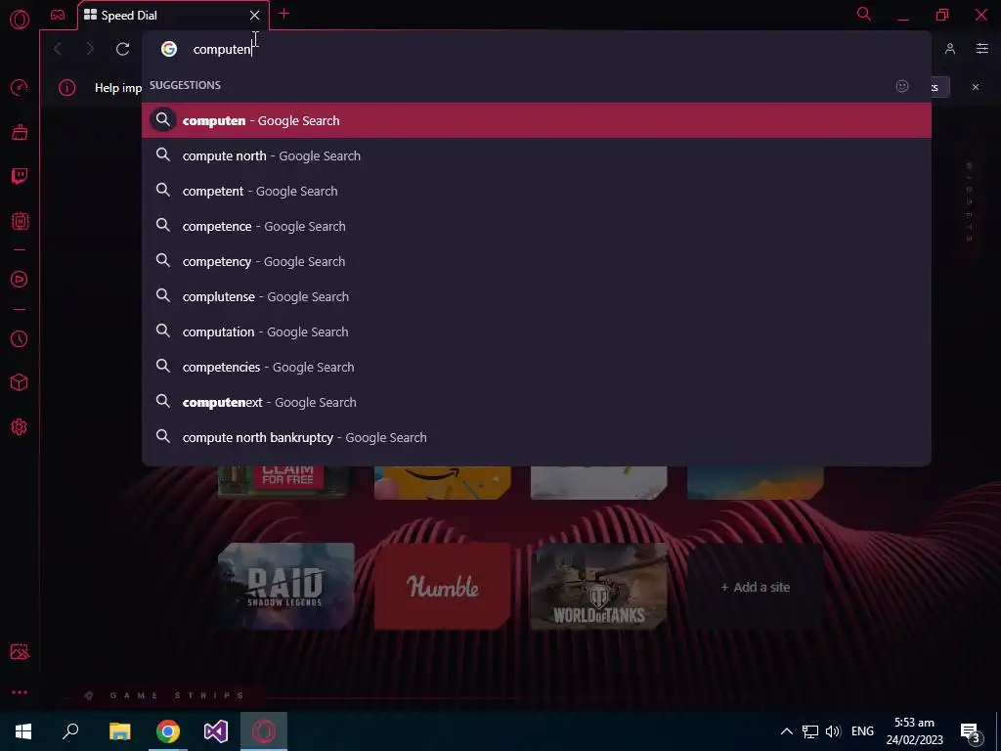
Task: Click the info circle icon in the notification bar
Action: coord(67,87)
